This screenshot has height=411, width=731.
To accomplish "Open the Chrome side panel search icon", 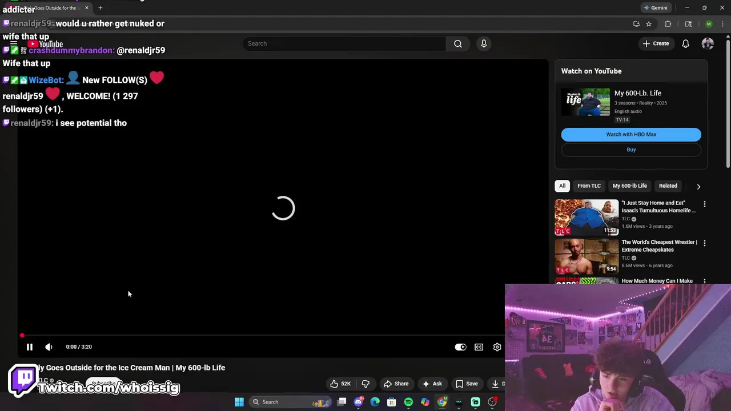I will (688, 24).
